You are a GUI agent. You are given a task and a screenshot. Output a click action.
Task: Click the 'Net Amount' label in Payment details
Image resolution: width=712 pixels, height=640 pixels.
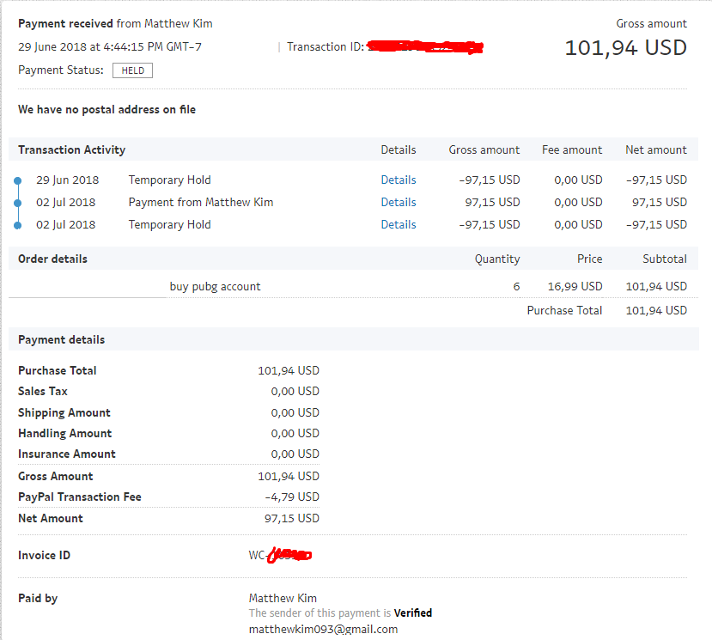point(51,518)
